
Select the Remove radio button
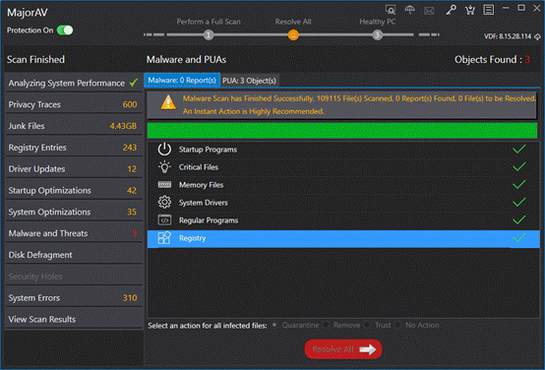pyautogui.click(x=326, y=325)
